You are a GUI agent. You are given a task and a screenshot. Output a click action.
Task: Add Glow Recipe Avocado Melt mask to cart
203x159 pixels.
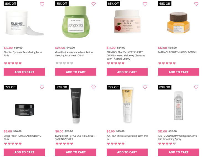point(76,72)
